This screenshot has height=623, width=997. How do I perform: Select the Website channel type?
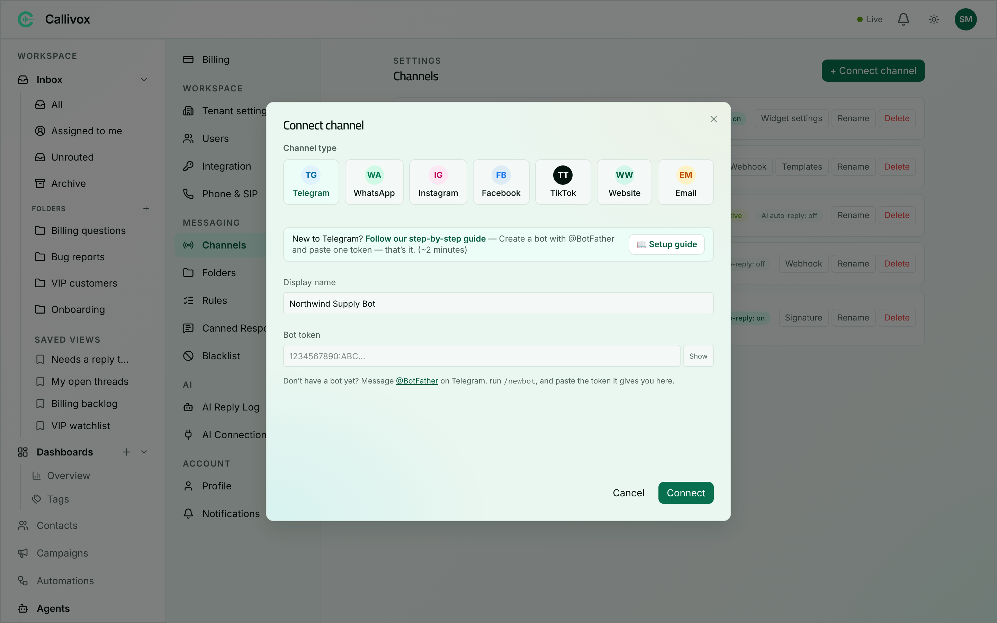[624, 182]
